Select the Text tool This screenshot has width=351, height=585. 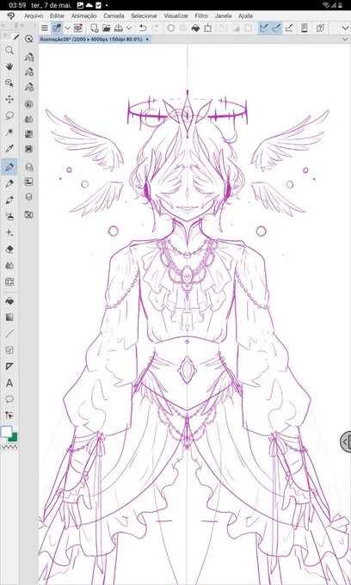(x=9, y=383)
